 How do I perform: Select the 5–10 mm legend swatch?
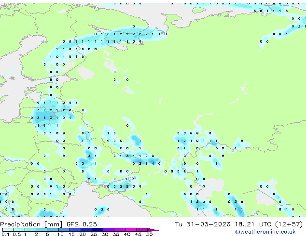coord(53,230)
